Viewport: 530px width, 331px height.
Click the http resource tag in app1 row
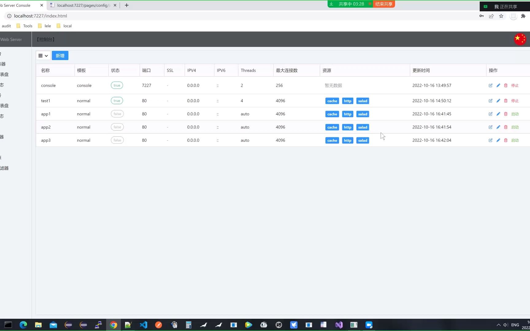[x=348, y=114]
